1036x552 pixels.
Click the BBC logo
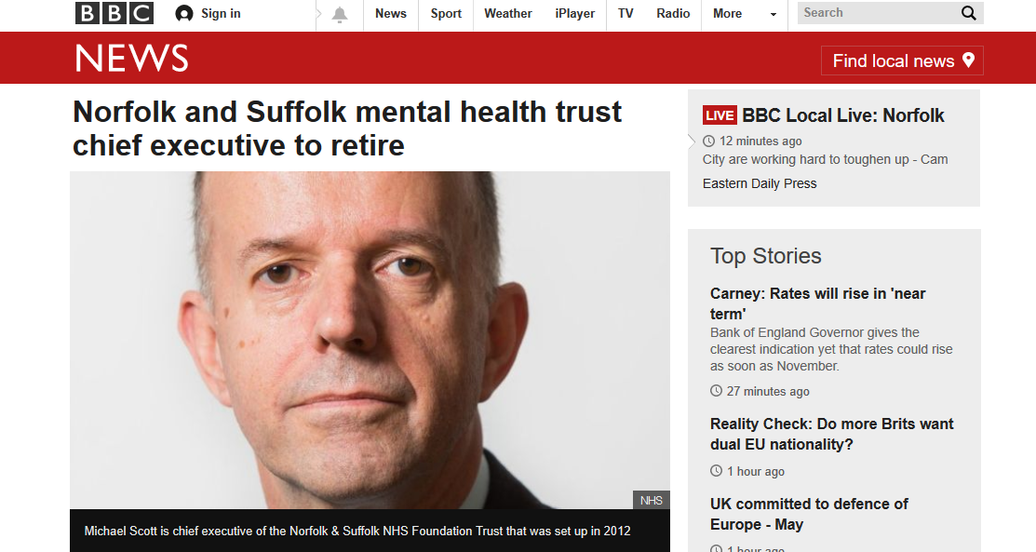(114, 13)
